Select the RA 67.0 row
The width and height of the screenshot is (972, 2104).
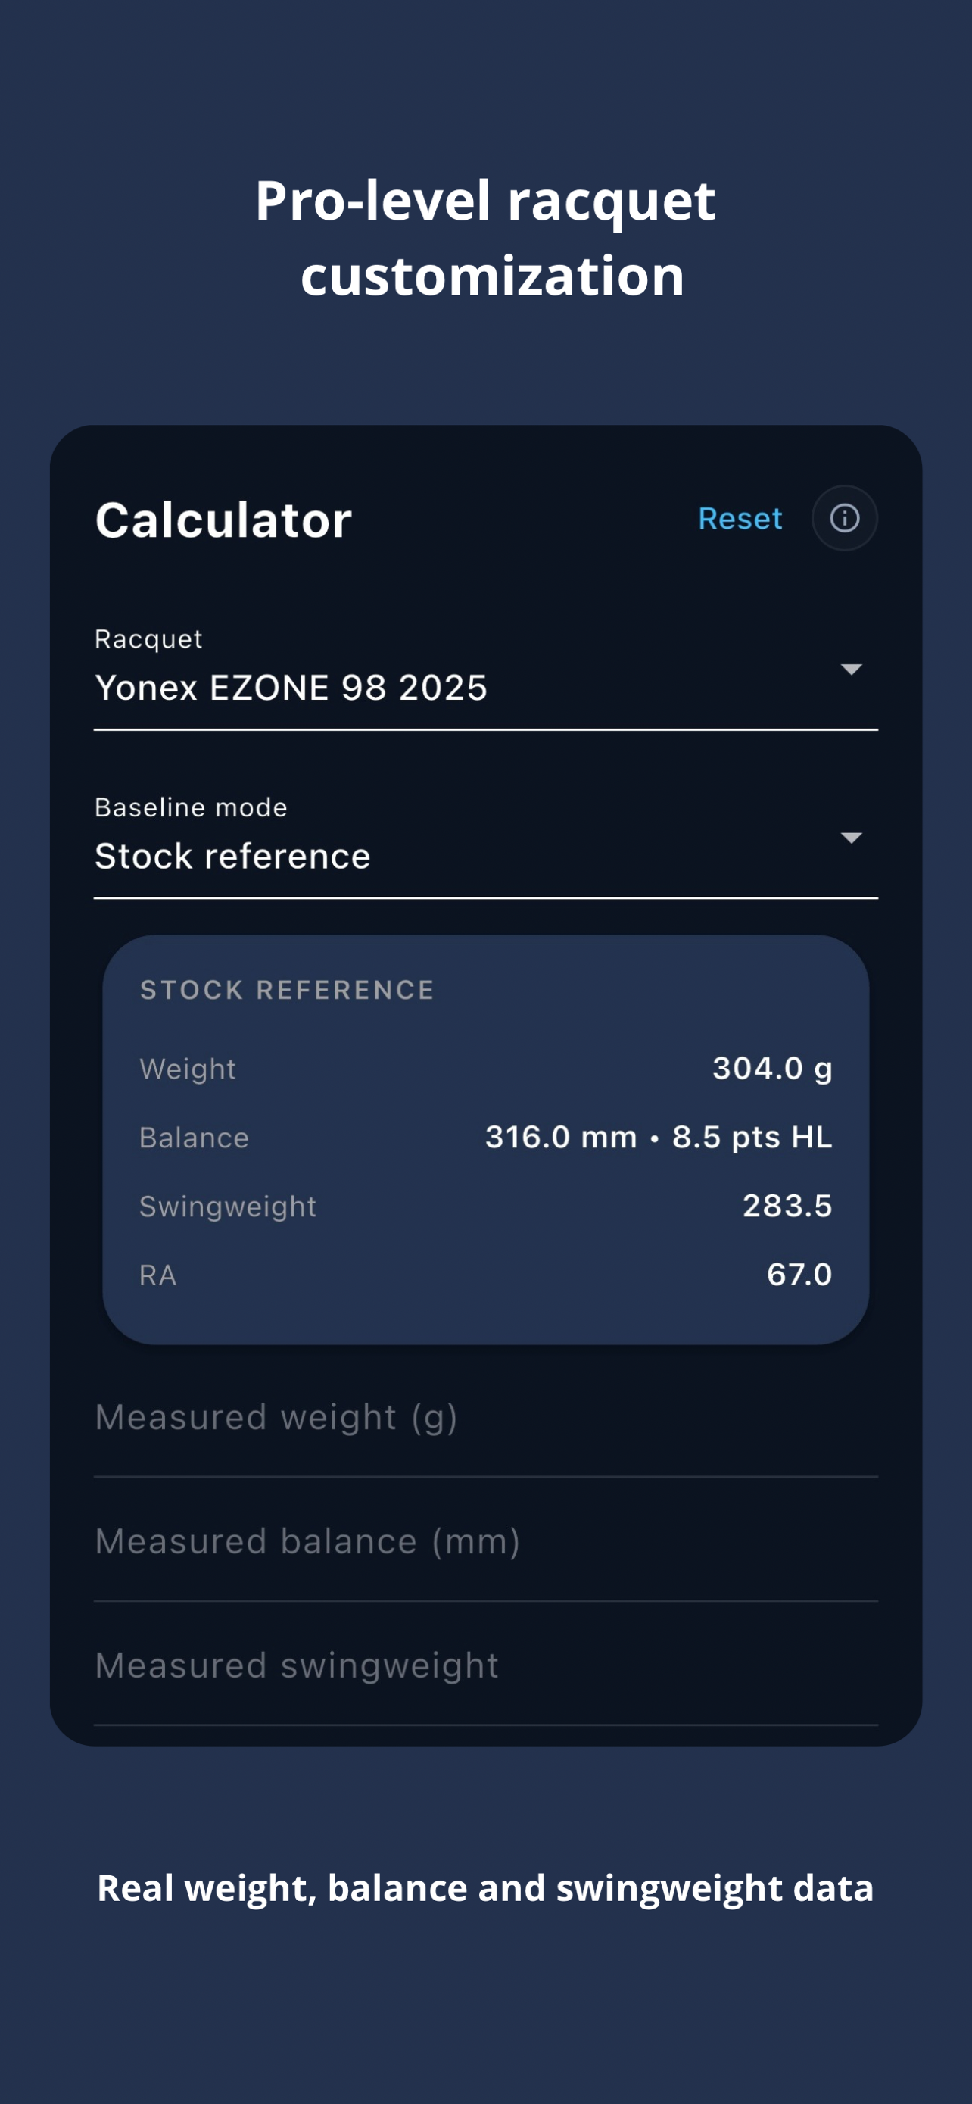point(485,1274)
